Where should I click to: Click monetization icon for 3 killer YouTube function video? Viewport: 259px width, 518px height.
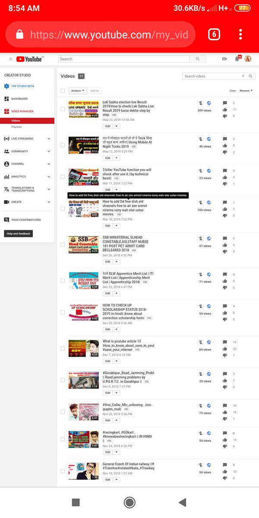(x=201, y=171)
